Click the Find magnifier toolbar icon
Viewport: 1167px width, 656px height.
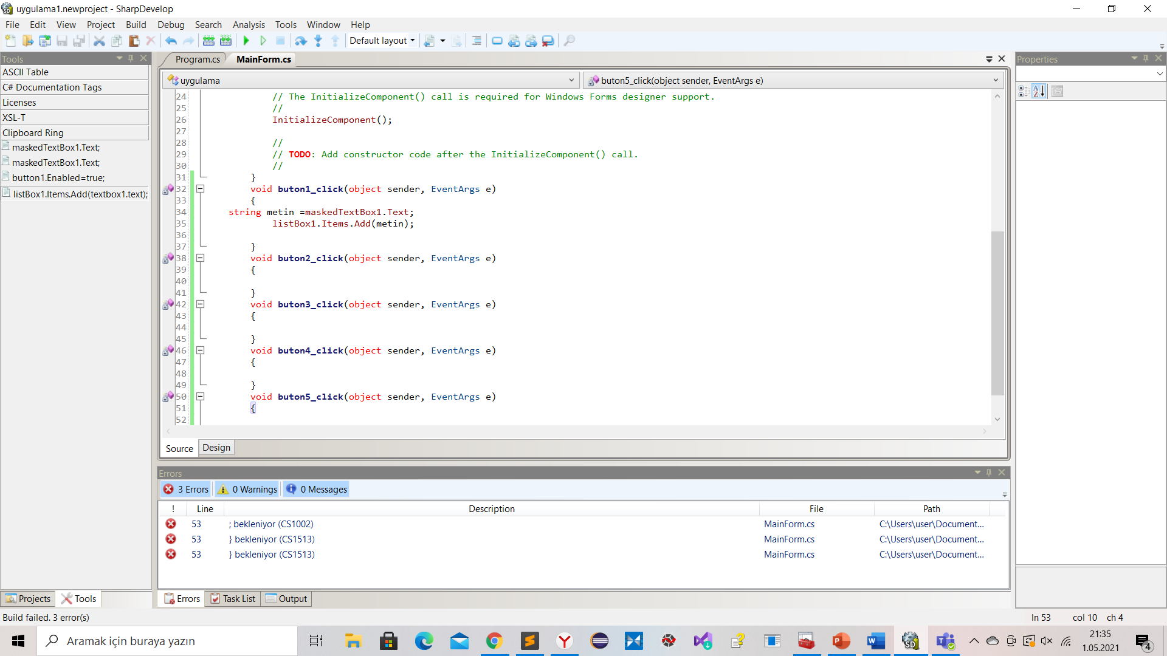click(x=569, y=41)
